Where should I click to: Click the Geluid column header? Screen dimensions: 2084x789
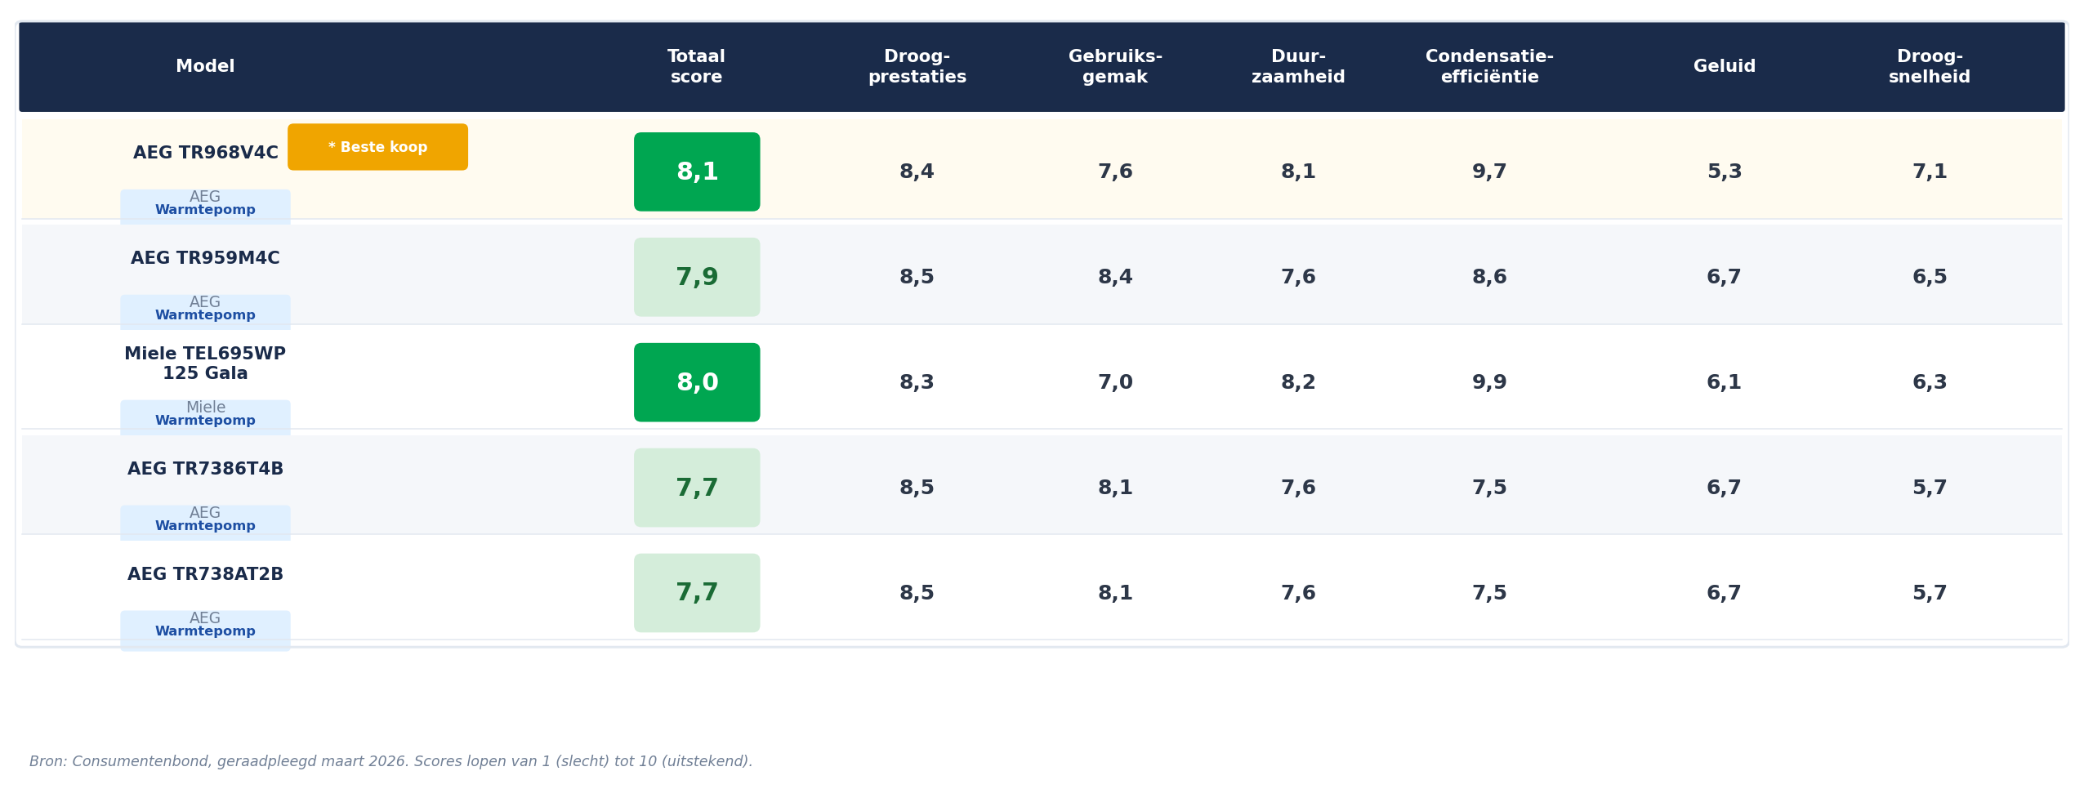coord(1724,67)
